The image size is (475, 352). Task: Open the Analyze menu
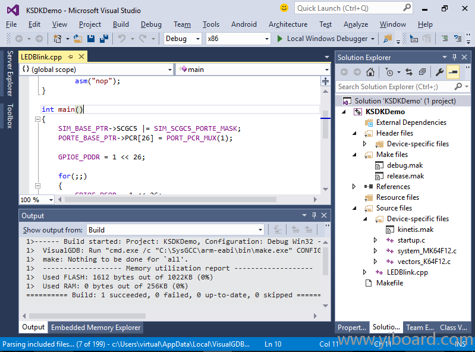(x=356, y=24)
